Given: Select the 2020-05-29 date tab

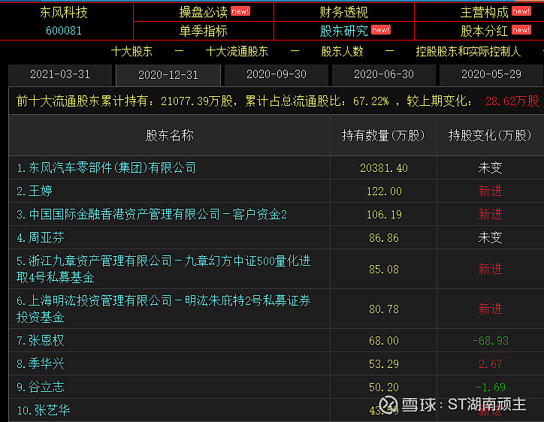Looking at the screenshot, I should tap(491, 74).
